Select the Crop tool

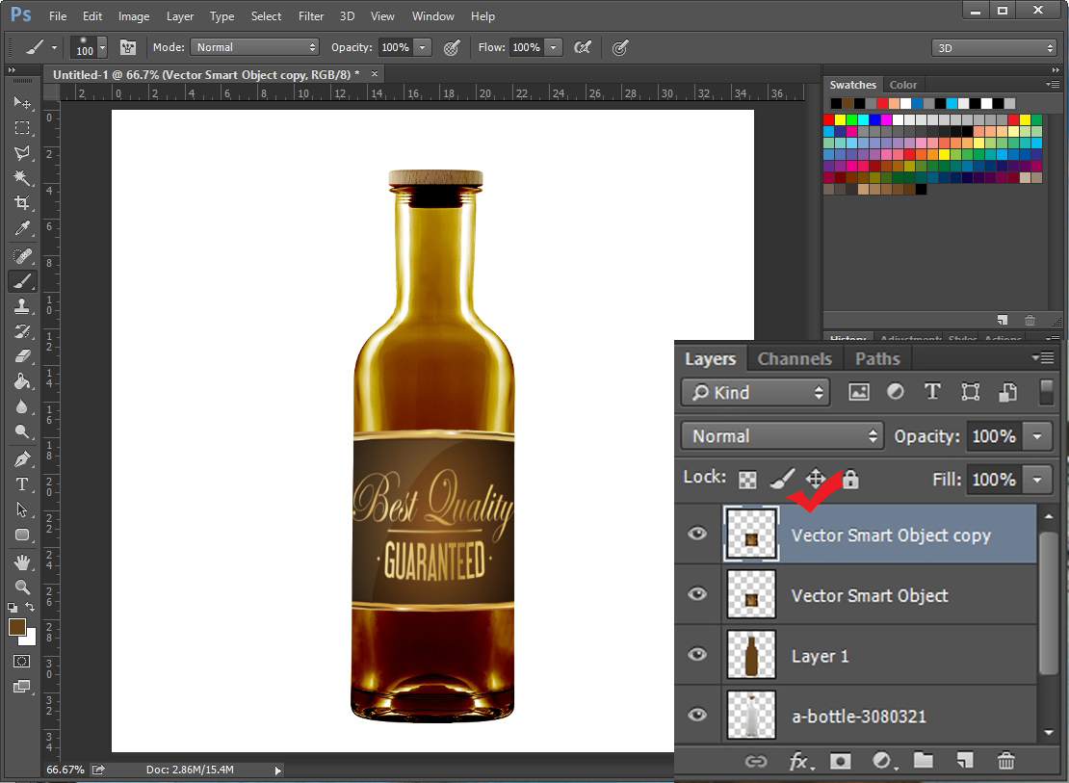click(22, 202)
